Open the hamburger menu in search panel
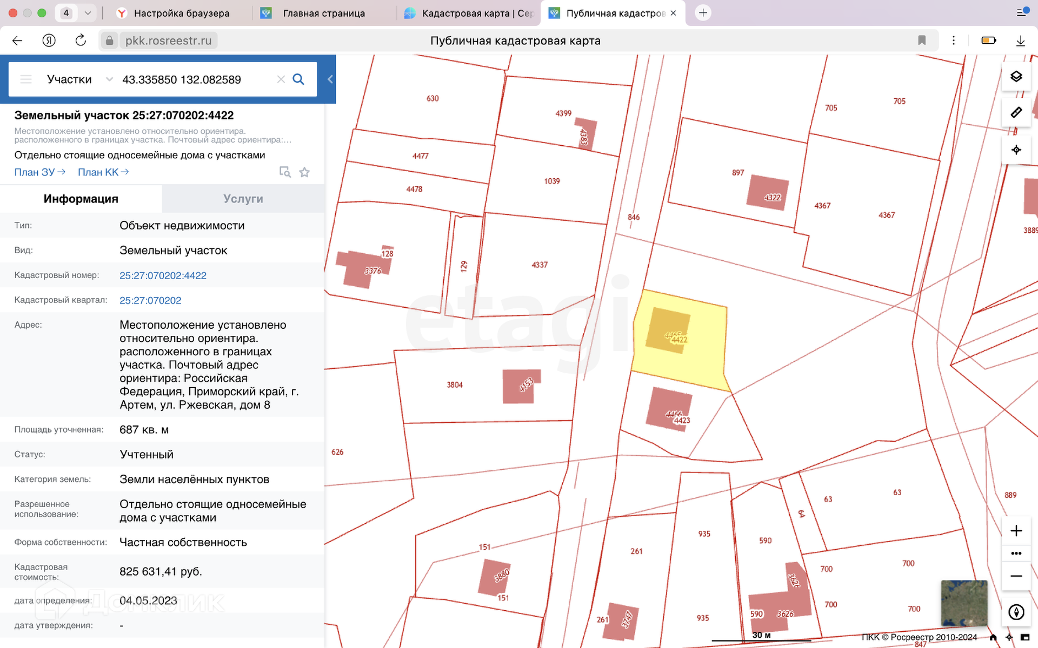 [x=26, y=79]
